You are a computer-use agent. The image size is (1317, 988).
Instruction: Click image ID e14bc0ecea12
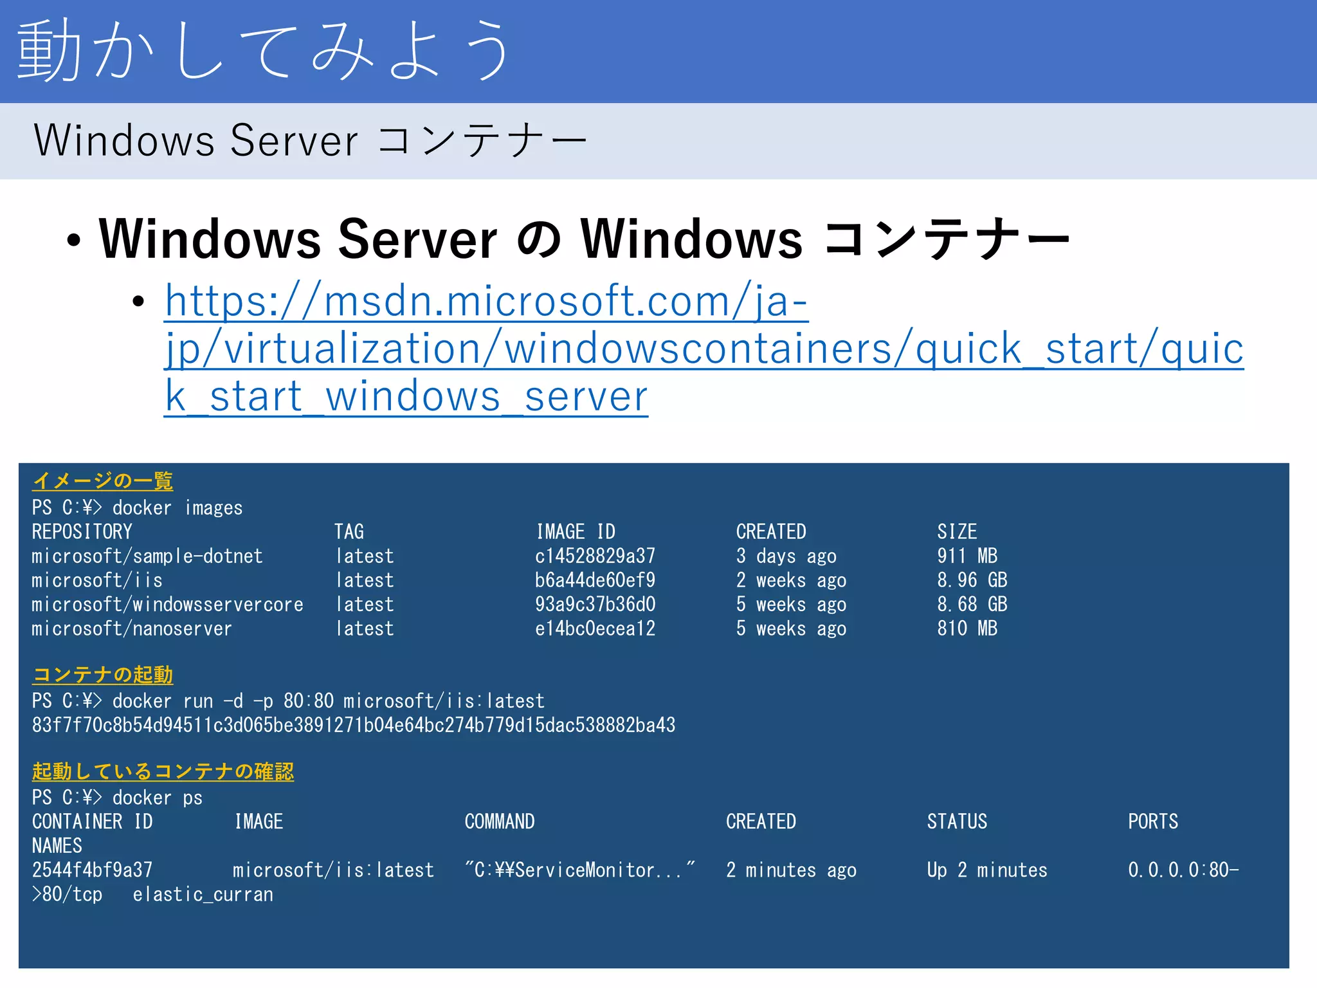595,628
